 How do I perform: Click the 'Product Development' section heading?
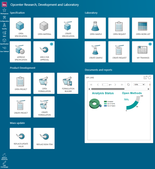pyautogui.click(x=23, y=68)
